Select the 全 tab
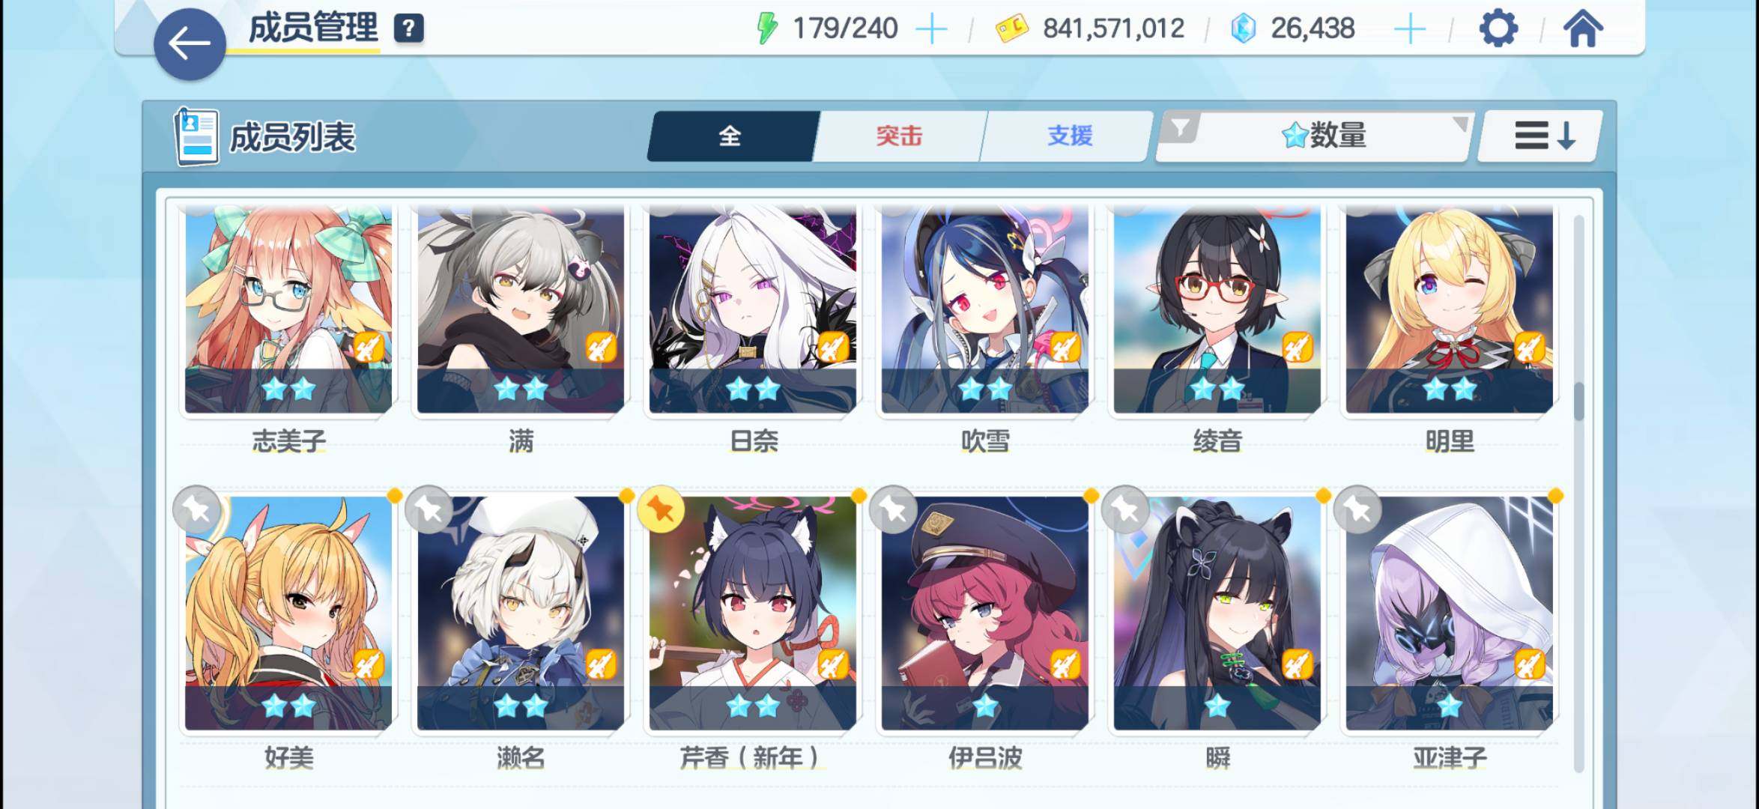Screen dimensions: 1759x809 point(730,136)
